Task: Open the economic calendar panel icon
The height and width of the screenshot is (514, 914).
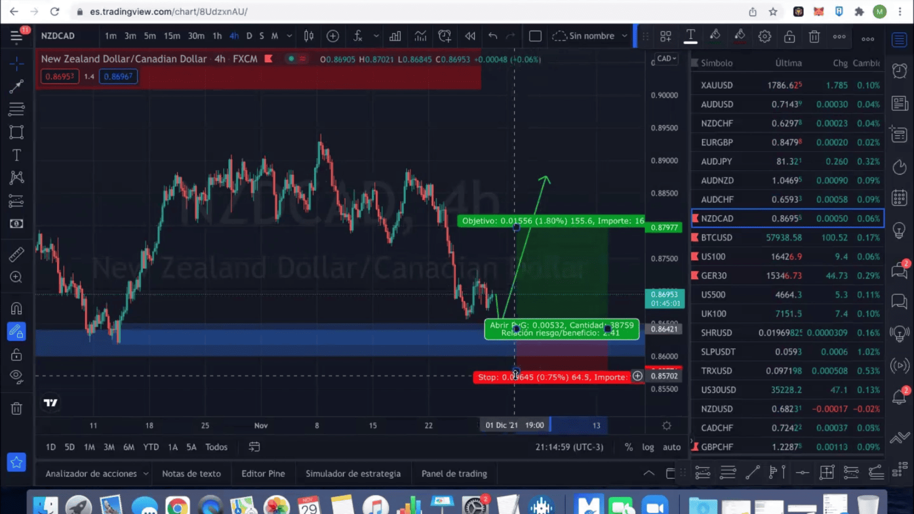Action: [x=899, y=197]
